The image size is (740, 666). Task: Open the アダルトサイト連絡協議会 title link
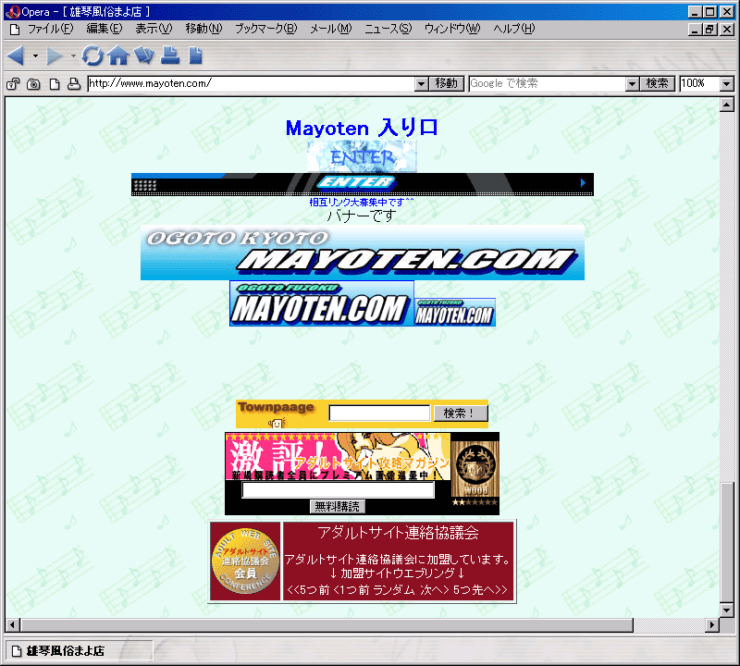398,533
